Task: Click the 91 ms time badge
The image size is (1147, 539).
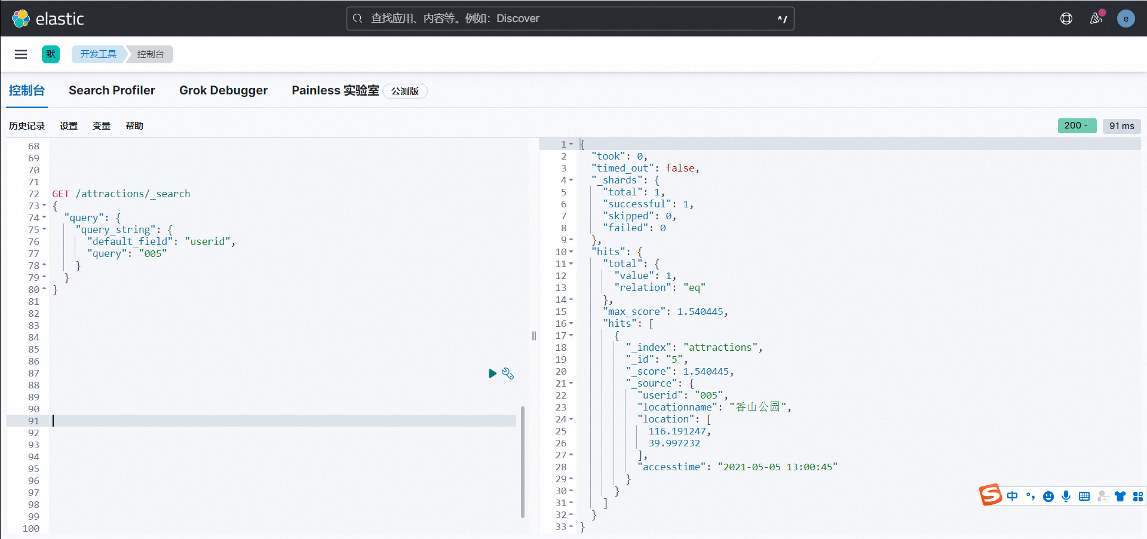Action: (x=1122, y=126)
